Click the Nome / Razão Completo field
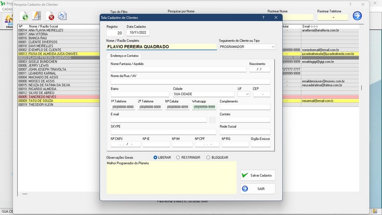The height and width of the screenshot is (215, 382). tap(161, 47)
